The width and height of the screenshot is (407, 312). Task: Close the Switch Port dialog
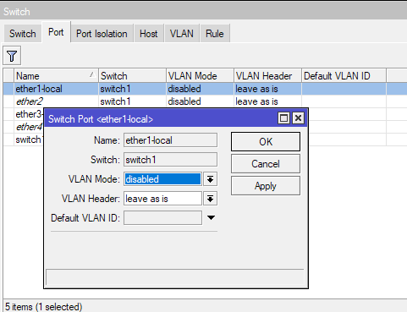pyautogui.click(x=298, y=118)
